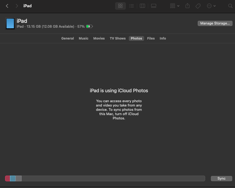This screenshot has height=188, width=235.
Task: Open the group-by options dropdown
Action: [175, 6]
